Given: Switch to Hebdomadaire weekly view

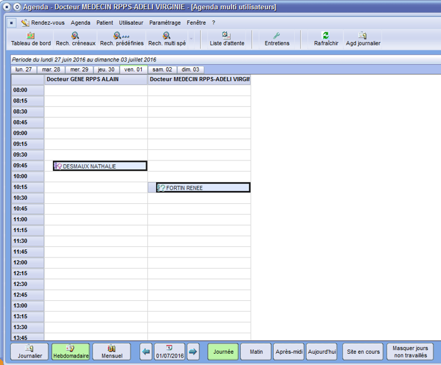Looking at the screenshot, I should pyautogui.click(x=70, y=352).
